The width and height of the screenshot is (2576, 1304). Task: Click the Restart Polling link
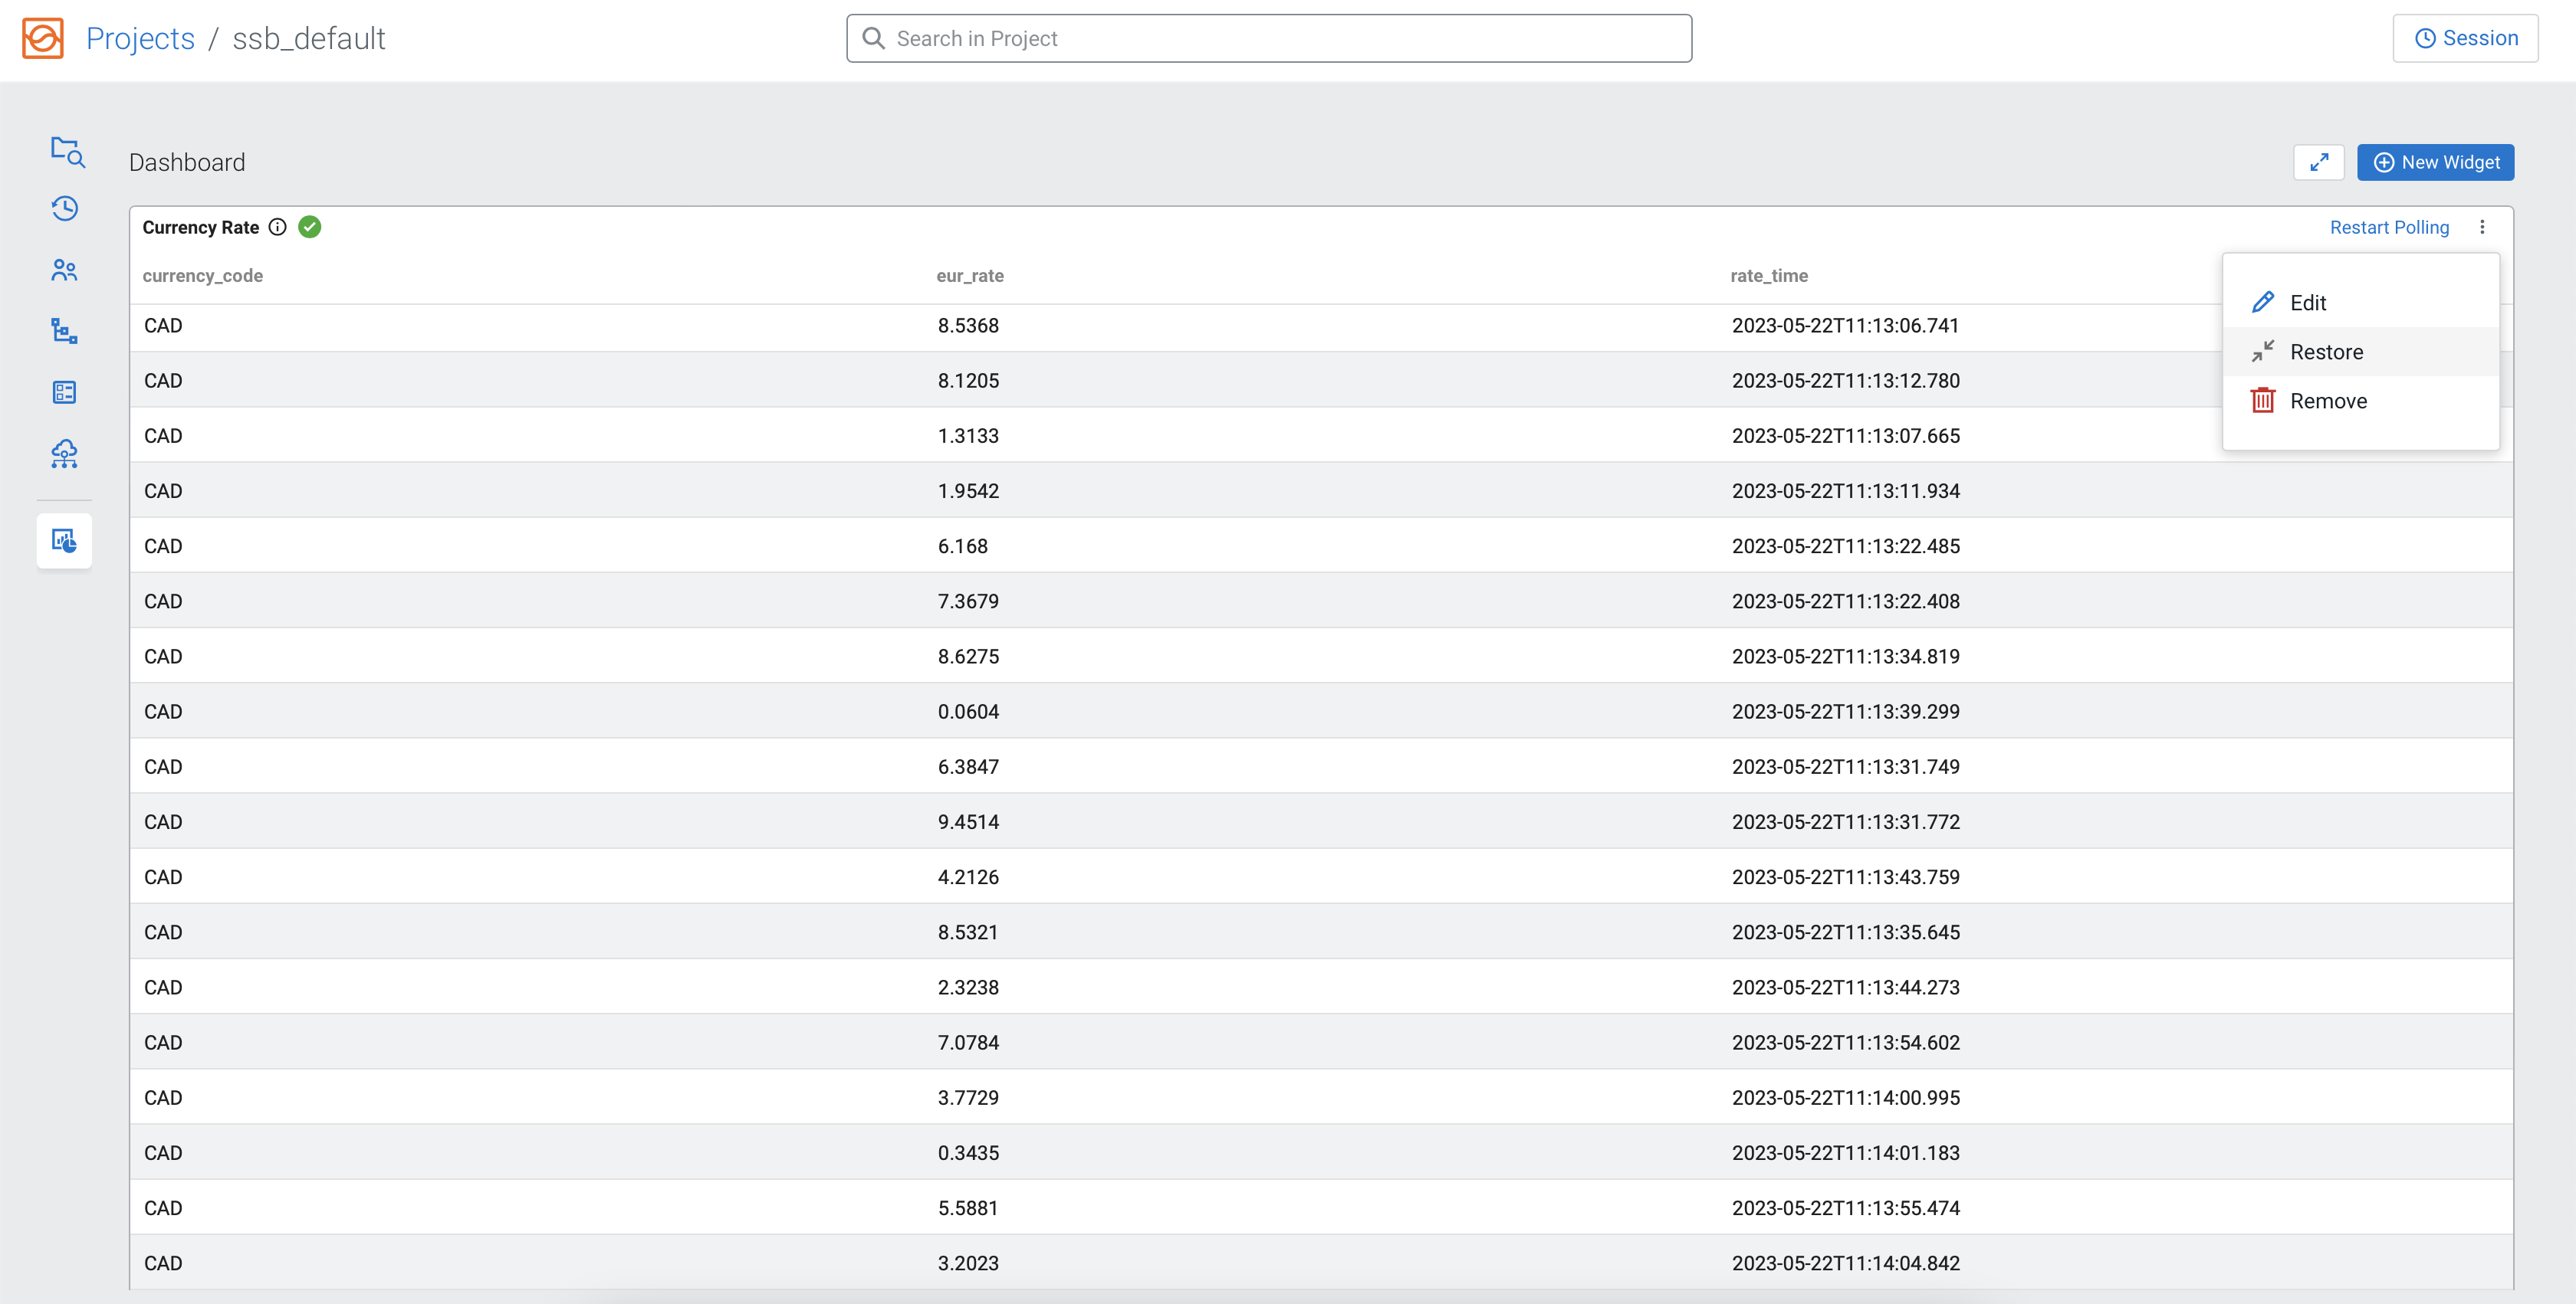click(2389, 227)
